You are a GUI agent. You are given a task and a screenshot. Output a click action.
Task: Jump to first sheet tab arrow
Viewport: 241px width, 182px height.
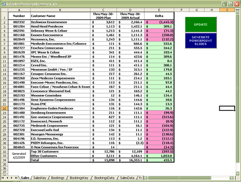(x=3, y=178)
